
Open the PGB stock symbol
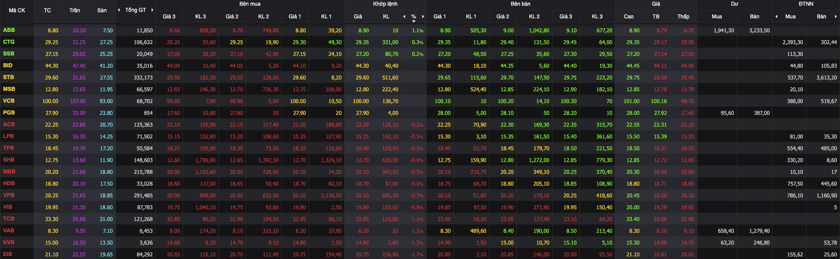(9, 113)
